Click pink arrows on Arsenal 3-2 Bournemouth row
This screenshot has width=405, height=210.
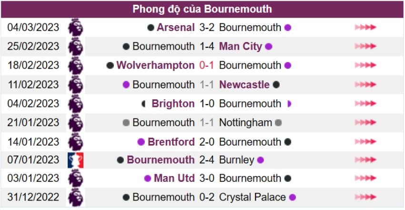click(x=365, y=27)
